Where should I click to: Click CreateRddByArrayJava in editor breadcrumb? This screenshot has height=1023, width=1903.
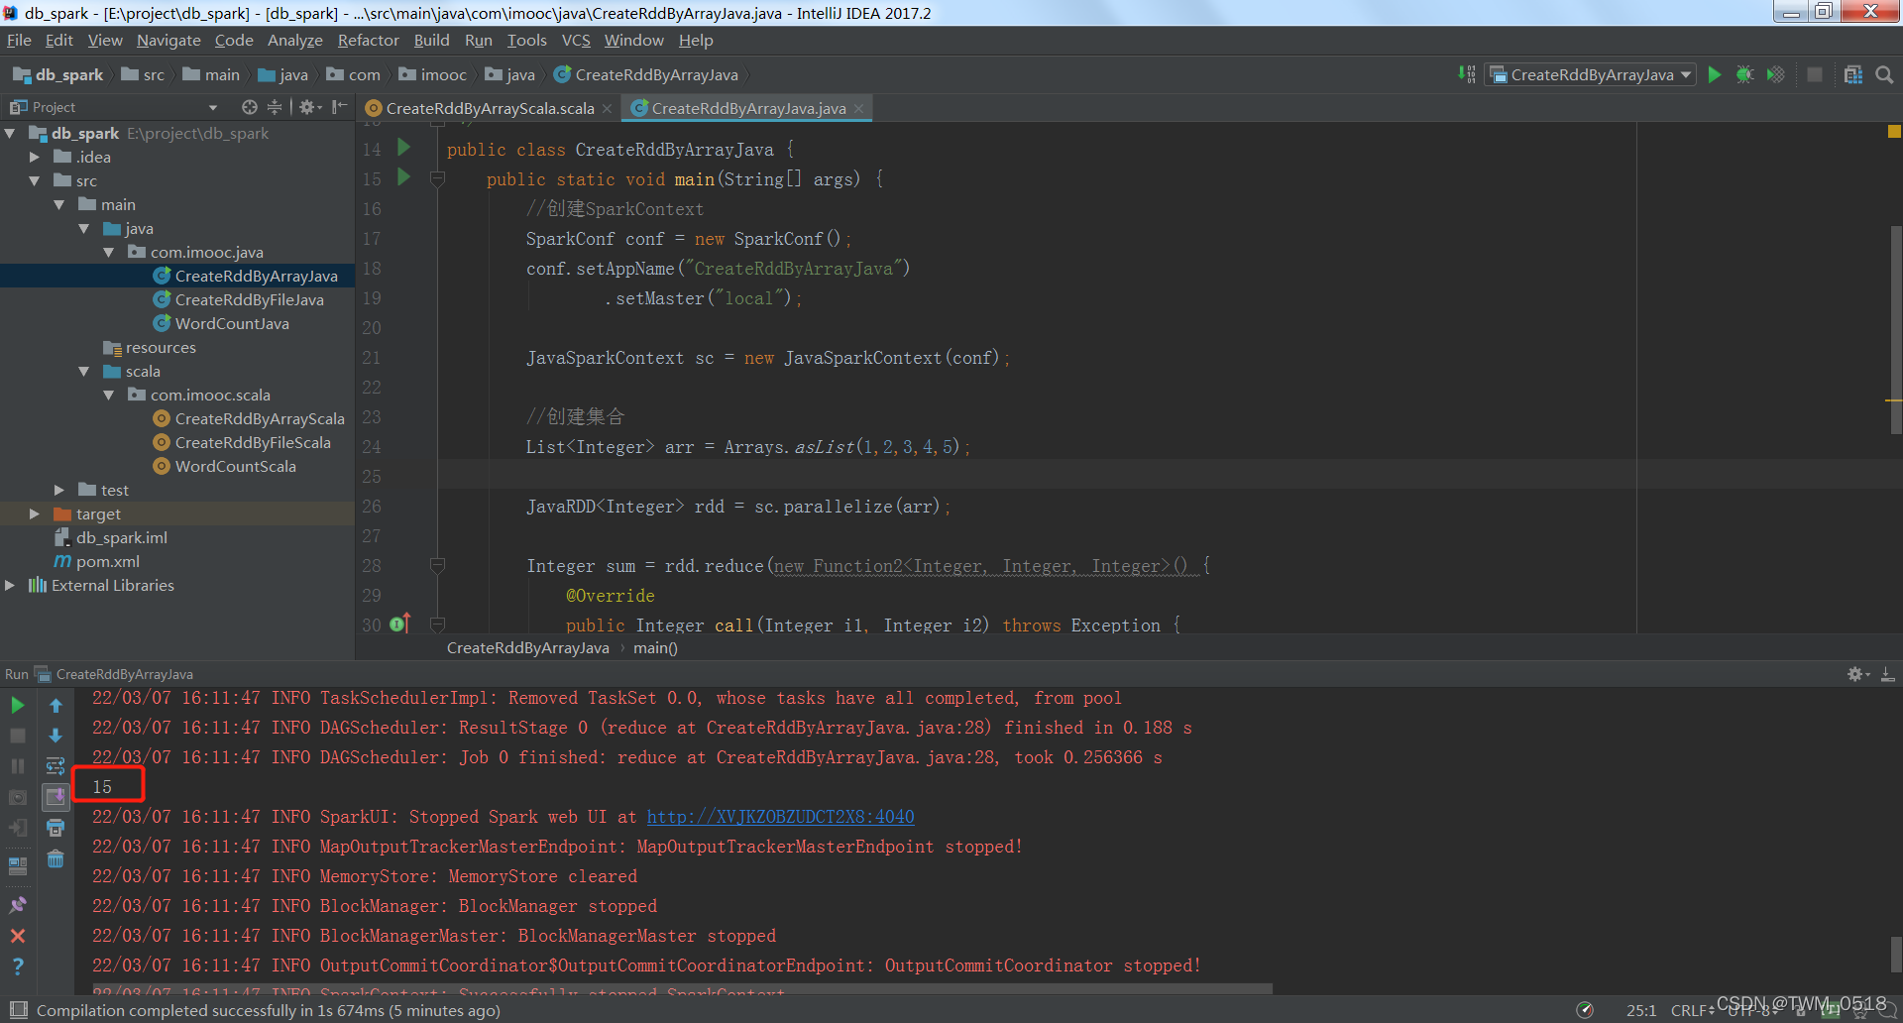[527, 647]
